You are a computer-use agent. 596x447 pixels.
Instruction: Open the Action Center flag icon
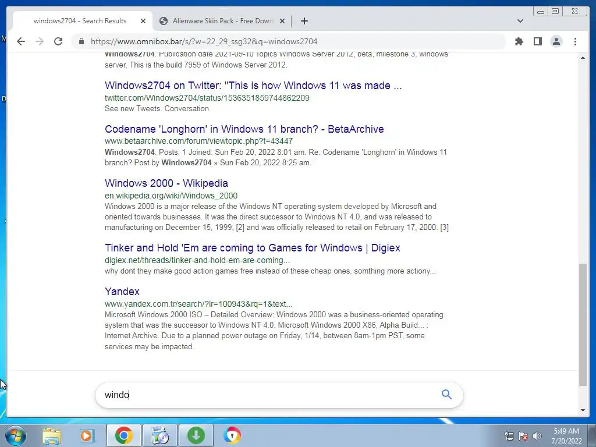pyautogui.click(x=523, y=436)
